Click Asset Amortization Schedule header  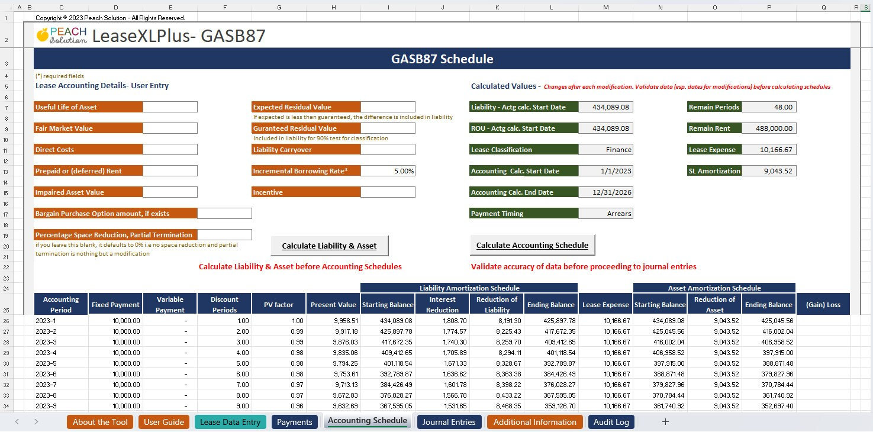click(714, 288)
